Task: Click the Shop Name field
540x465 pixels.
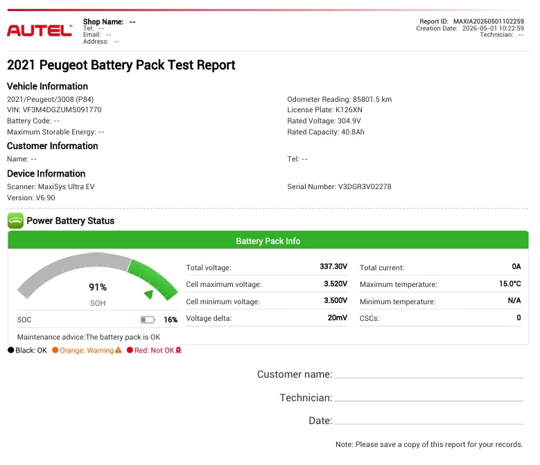Action: [109, 21]
